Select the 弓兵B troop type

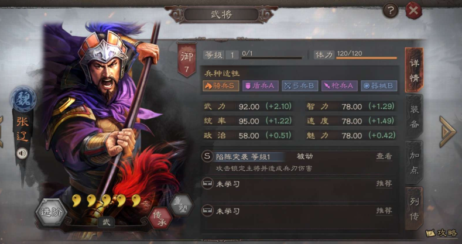(300, 85)
